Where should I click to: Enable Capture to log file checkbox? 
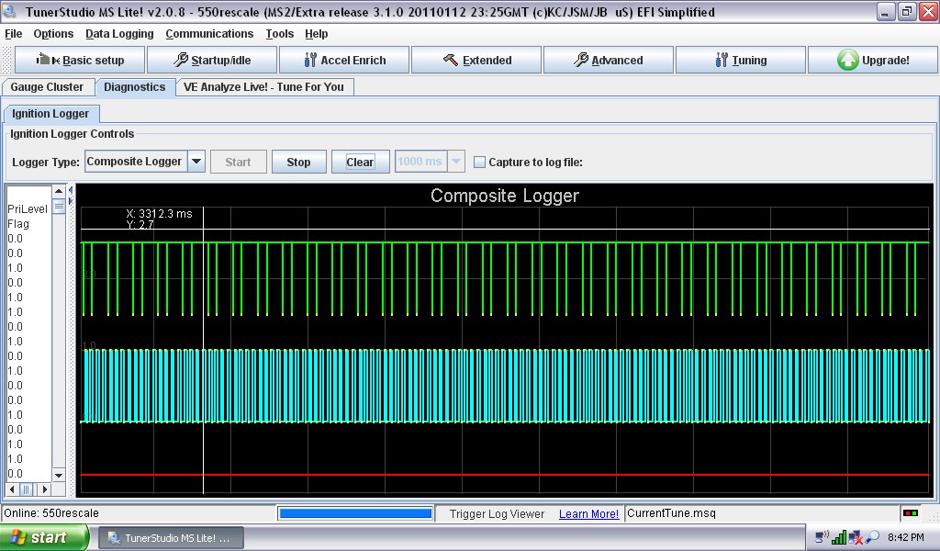pos(479,163)
